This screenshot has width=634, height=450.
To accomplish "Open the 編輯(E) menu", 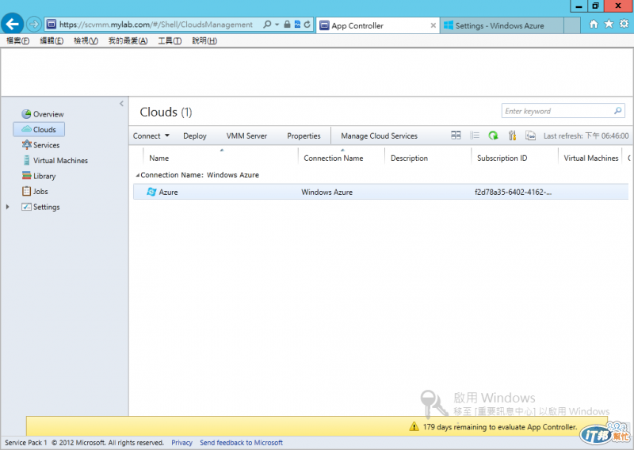I will click(52, 40).
